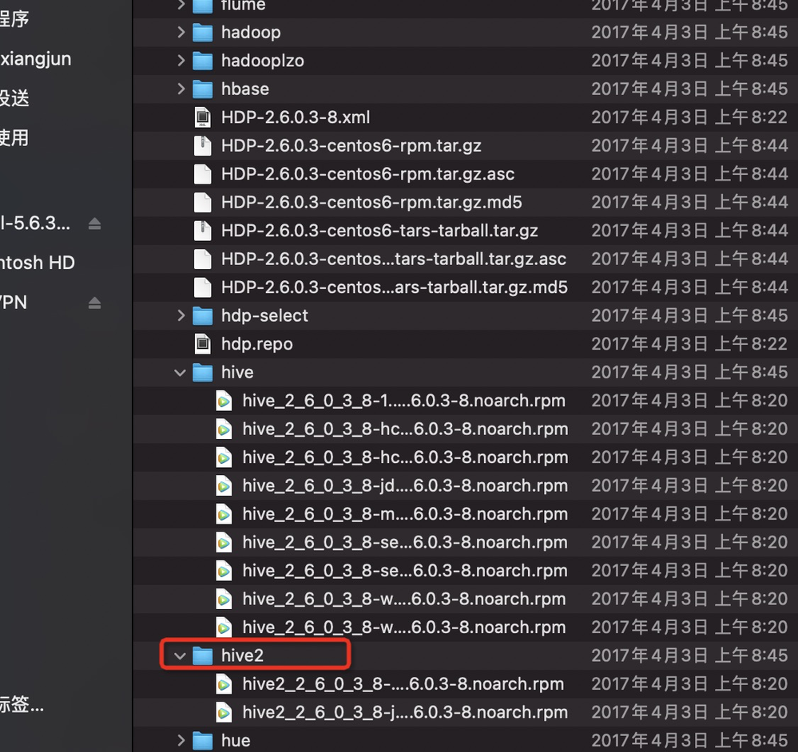
Task: Select the ars-tarball.tar.gz.md5 file icon
Action: 203,287
